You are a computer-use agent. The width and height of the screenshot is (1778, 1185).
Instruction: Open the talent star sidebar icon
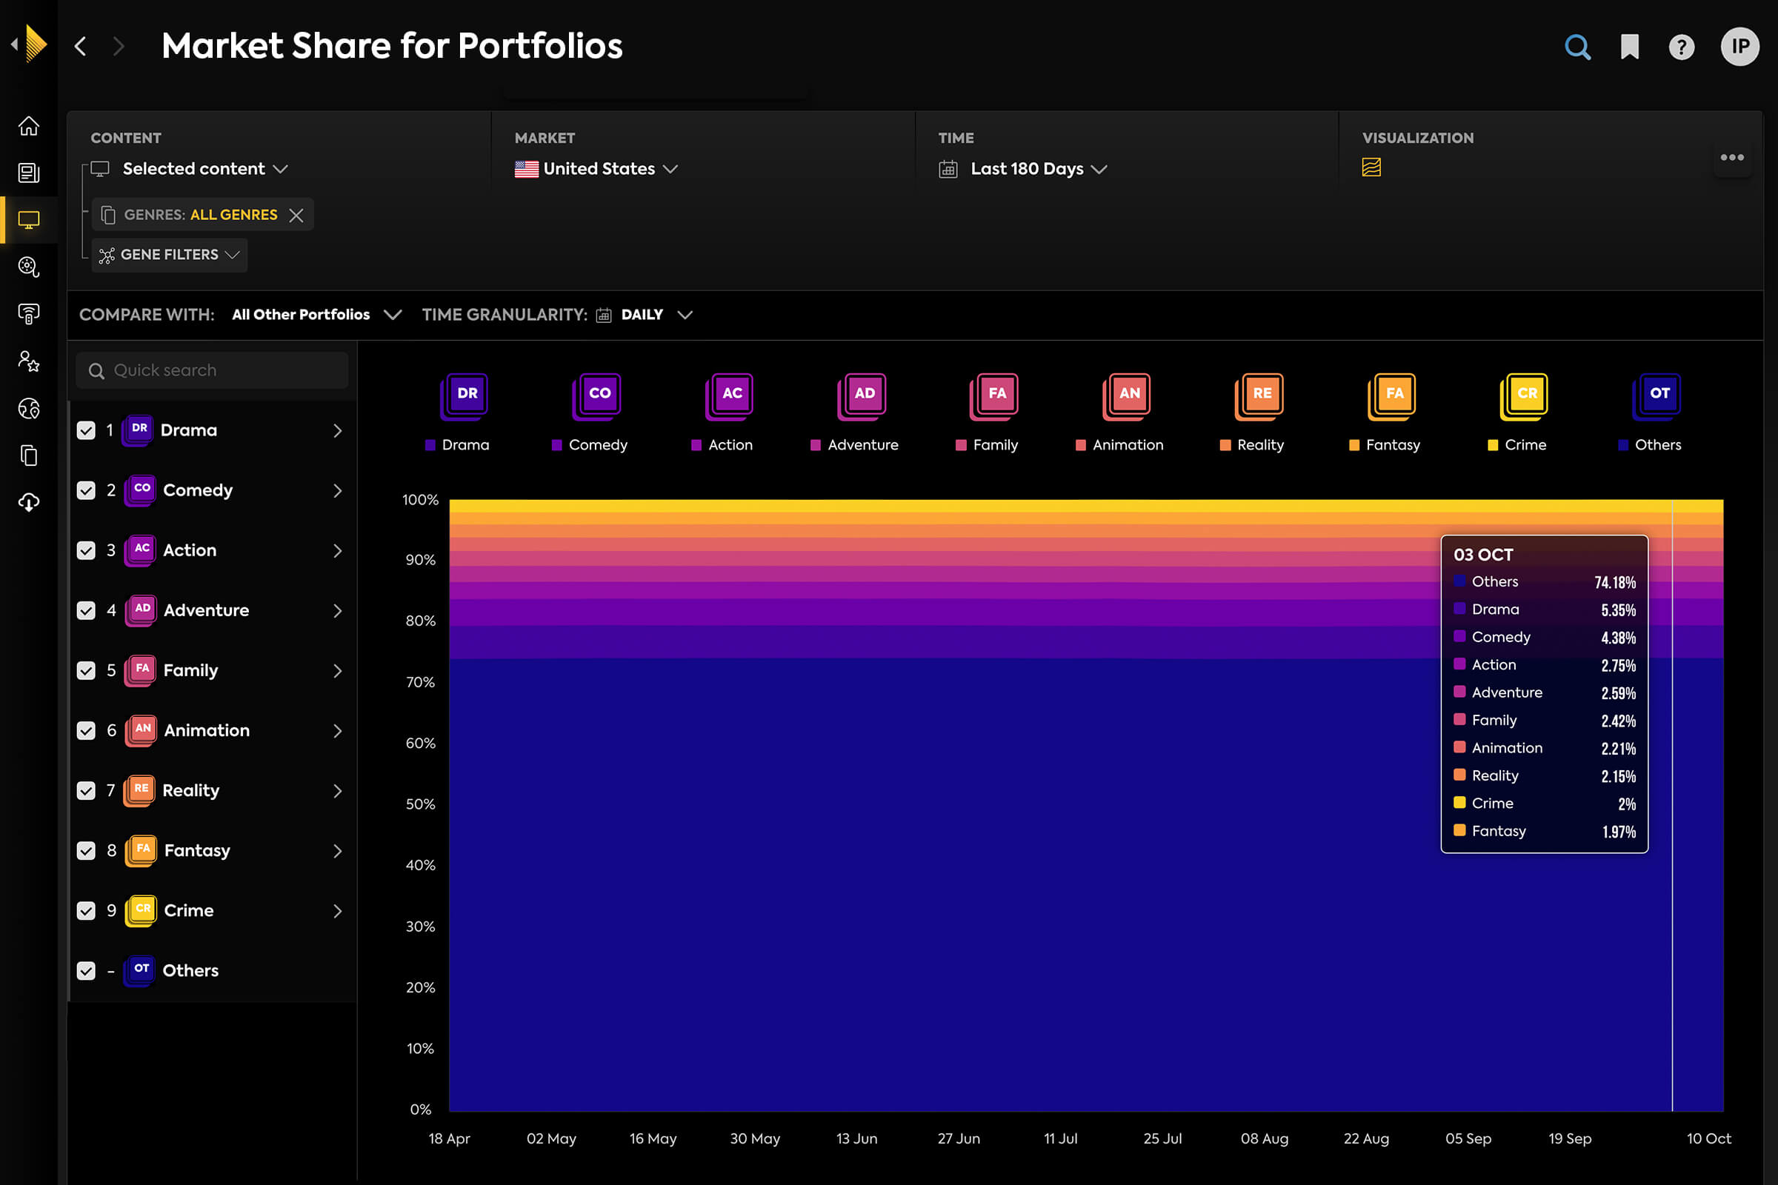[29, 361]
